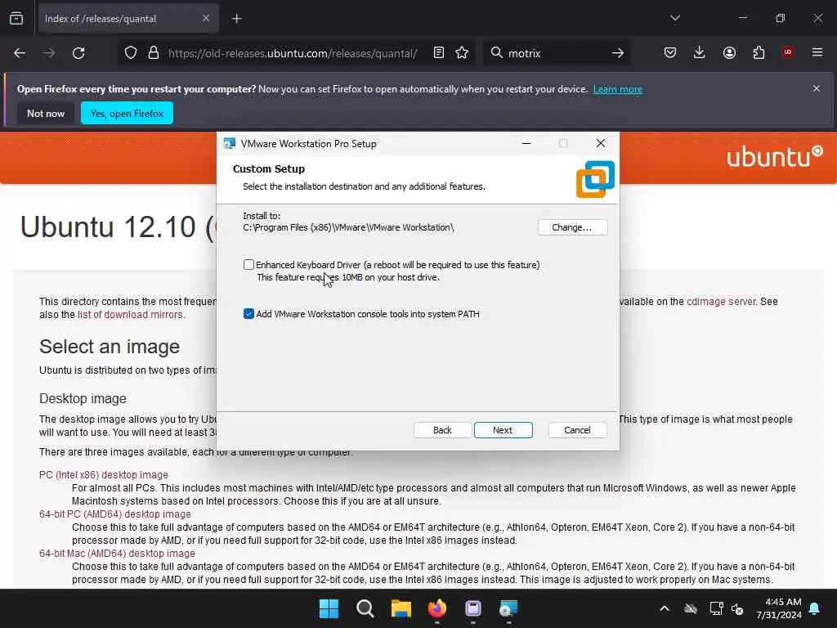Open the Learn more link
The width and height of the screenshot is (837, 628).
pyautogui.click(x=618, y=89)
